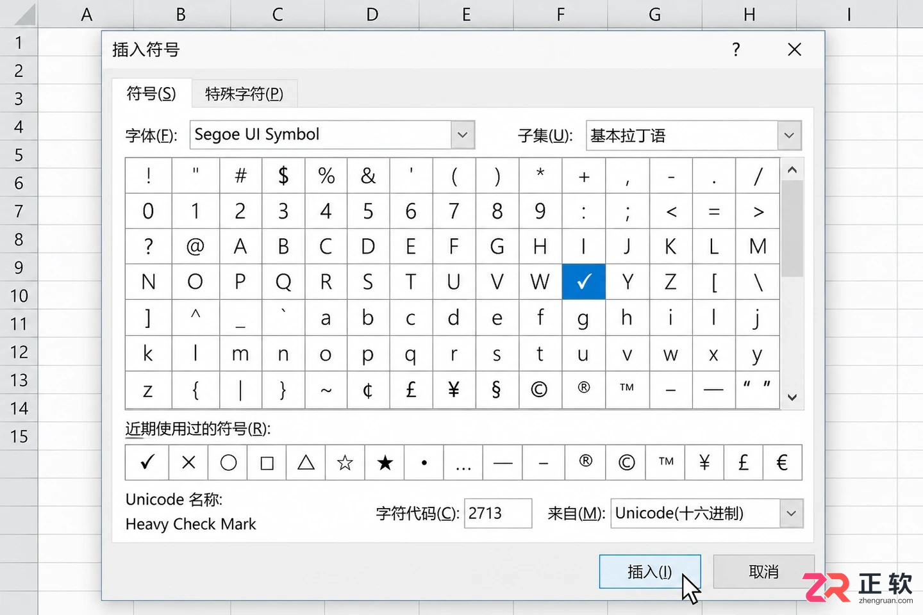Pick the tilde ~ symbol in the grid

pyautogui.click(x=326, y=389)
